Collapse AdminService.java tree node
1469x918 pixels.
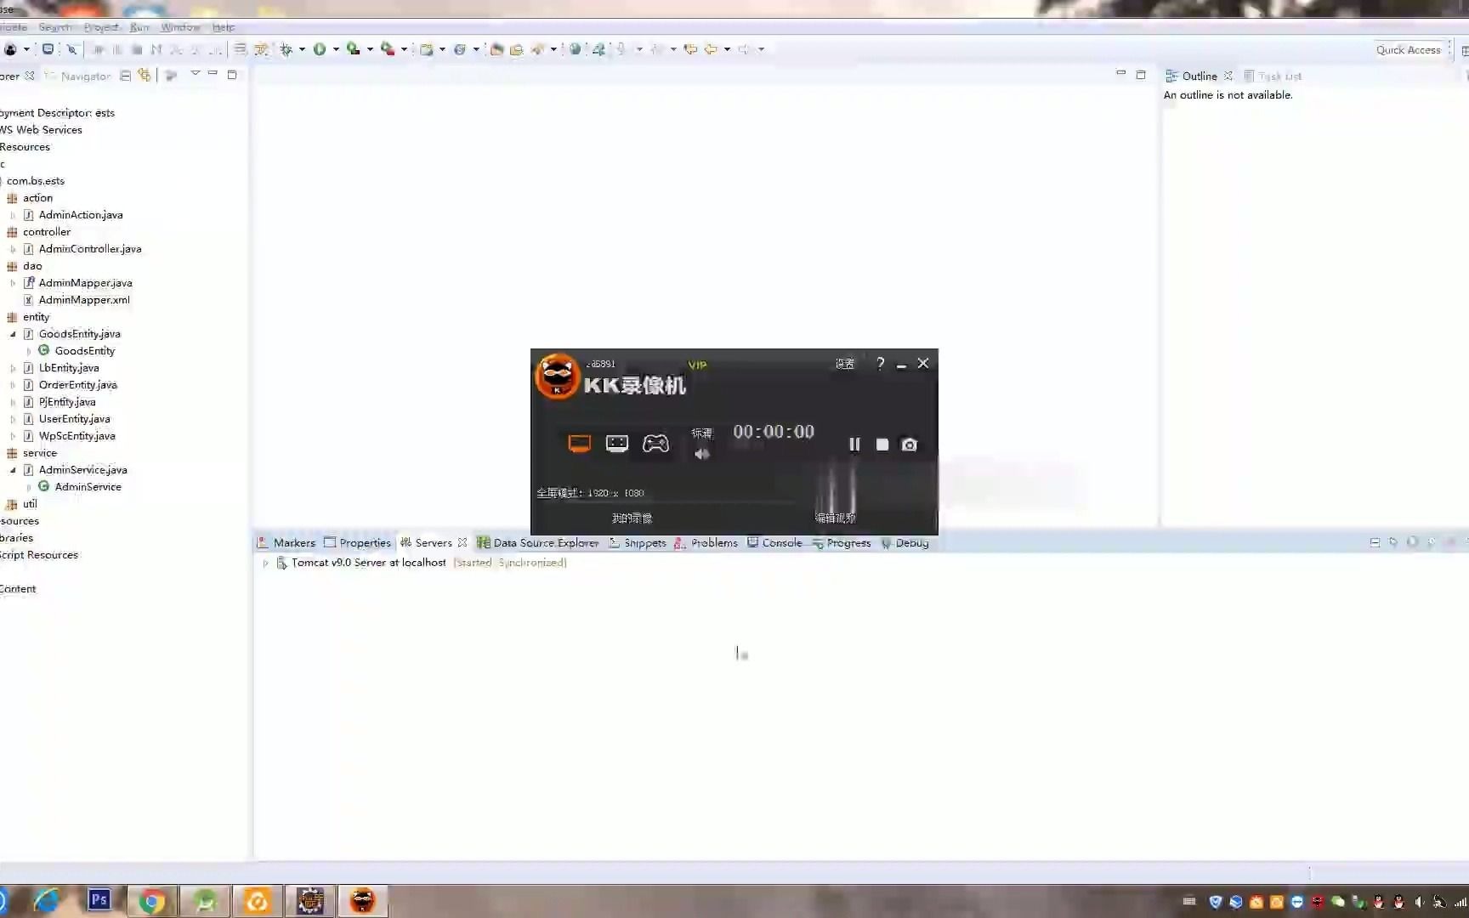13,470
